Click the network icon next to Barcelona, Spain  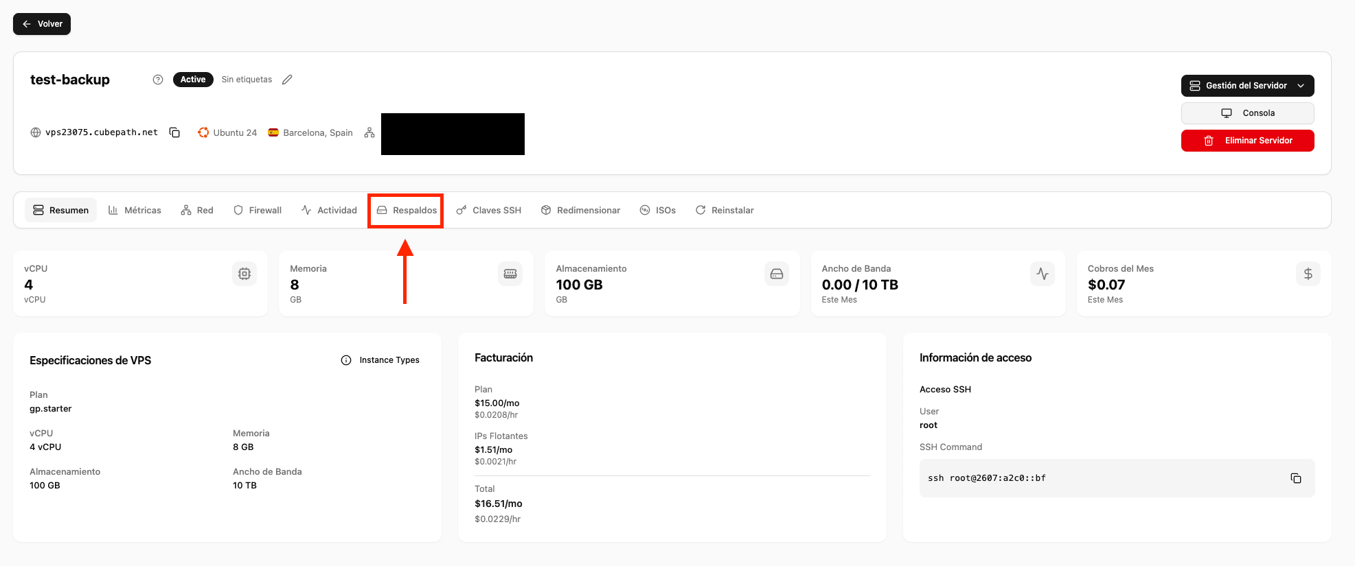coord(369,132)
